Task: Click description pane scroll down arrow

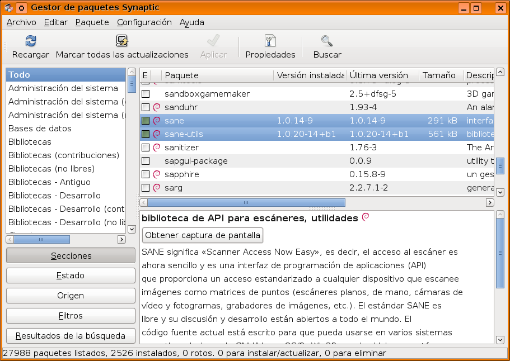Action: (x=500, y=340)
